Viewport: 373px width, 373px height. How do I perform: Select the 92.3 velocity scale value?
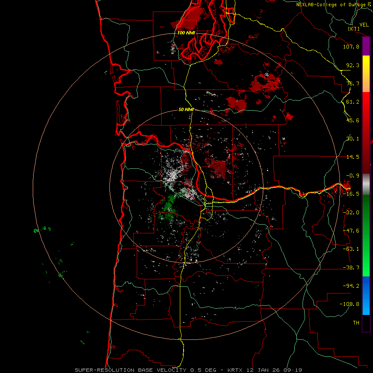353,65
